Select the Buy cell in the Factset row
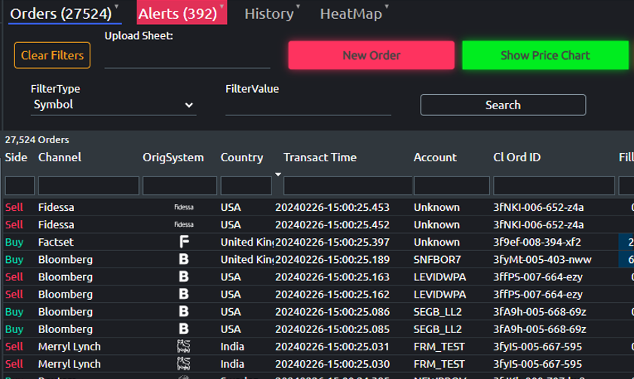 14,242
